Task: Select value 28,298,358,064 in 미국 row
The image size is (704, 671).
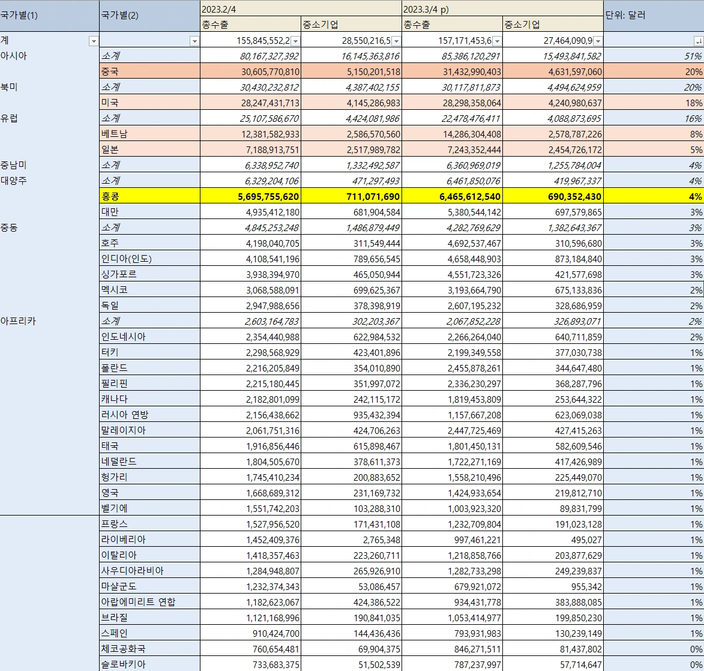Action: (452, 103)
